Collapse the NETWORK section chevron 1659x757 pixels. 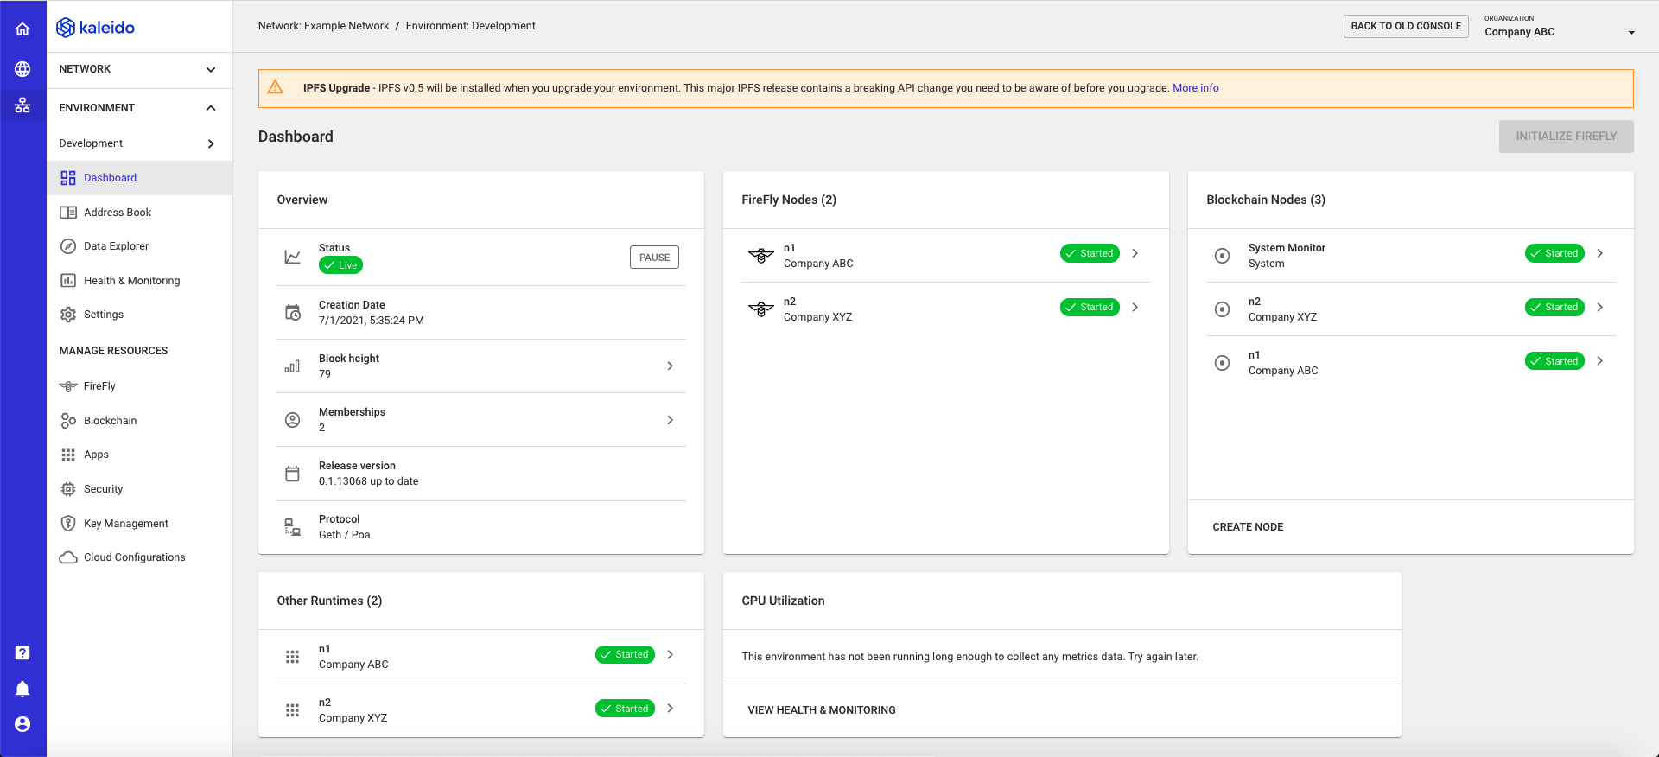(x=211, y=69)
